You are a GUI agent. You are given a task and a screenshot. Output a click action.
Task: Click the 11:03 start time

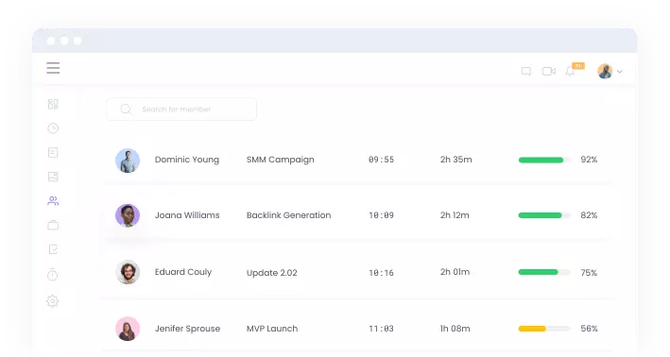[x=381, y=329]
